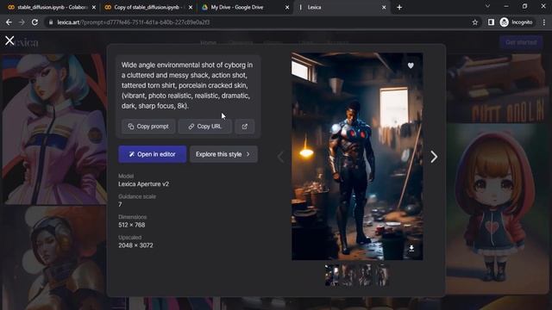Click the 2048 × 3072 upscaled value

136,245
